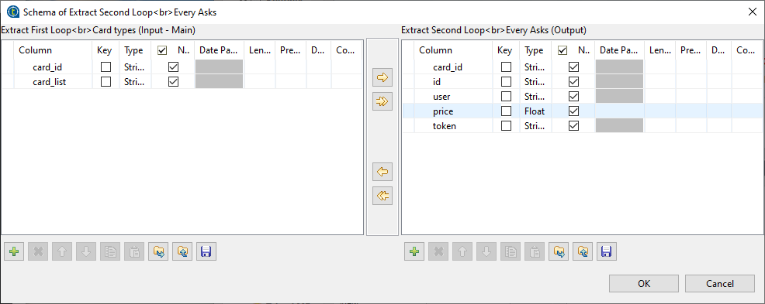This screenshot has height=304, width=765.
Task: Cancel the schema dialog
Action: [720, 284]
